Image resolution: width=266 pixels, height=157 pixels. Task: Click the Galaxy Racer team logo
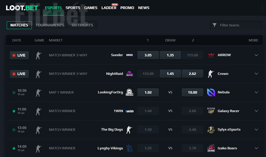pos(211,111)
